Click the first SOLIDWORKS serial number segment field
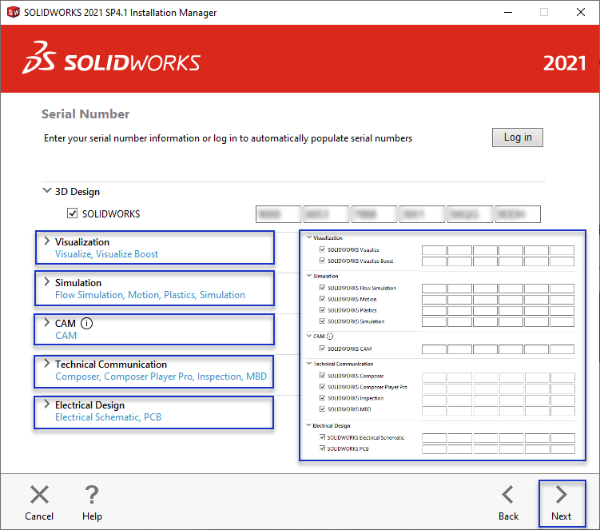This screenshot has width=600, height=530. coord(278,214)
